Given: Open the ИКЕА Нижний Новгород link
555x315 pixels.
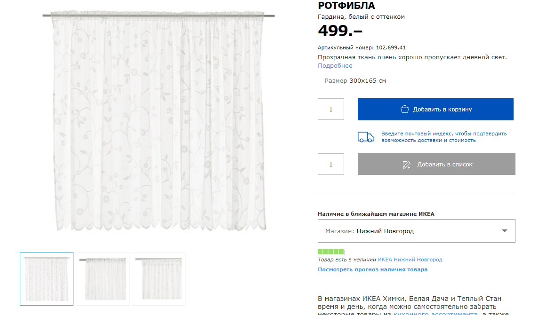Looking at the screenshot, I should (x=410, y=260).
